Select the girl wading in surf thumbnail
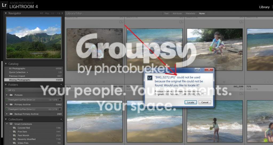 (215, 121)
